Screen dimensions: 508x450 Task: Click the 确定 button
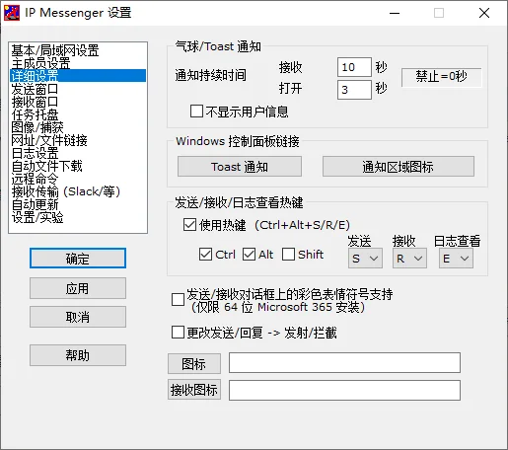click(78, 259)
